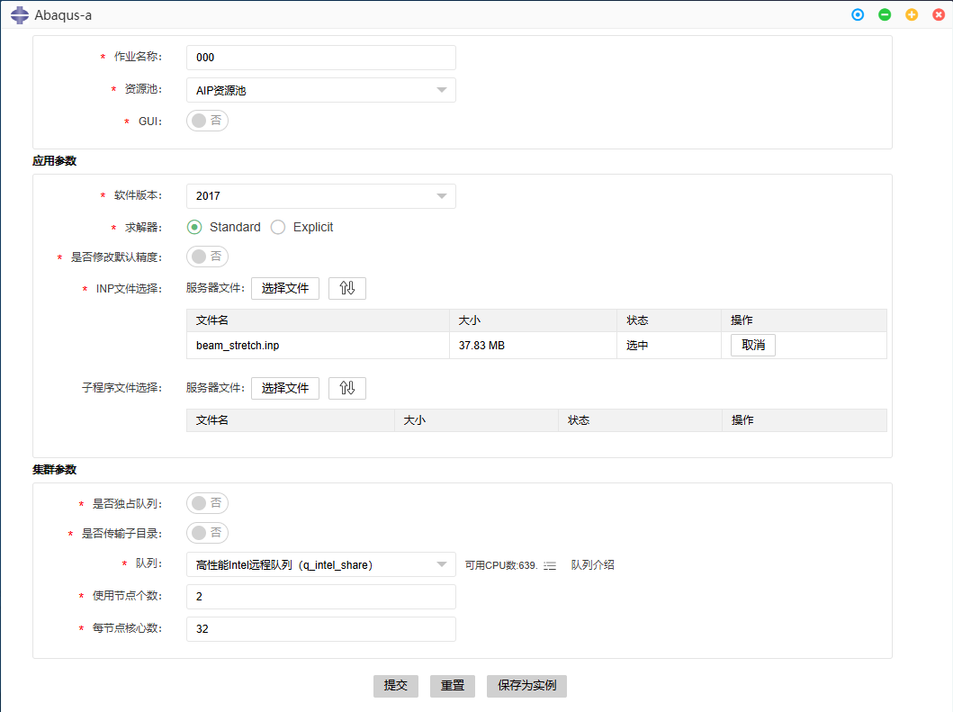
Task: Toggle the GUI switch
Action: (x=207, y=121)
